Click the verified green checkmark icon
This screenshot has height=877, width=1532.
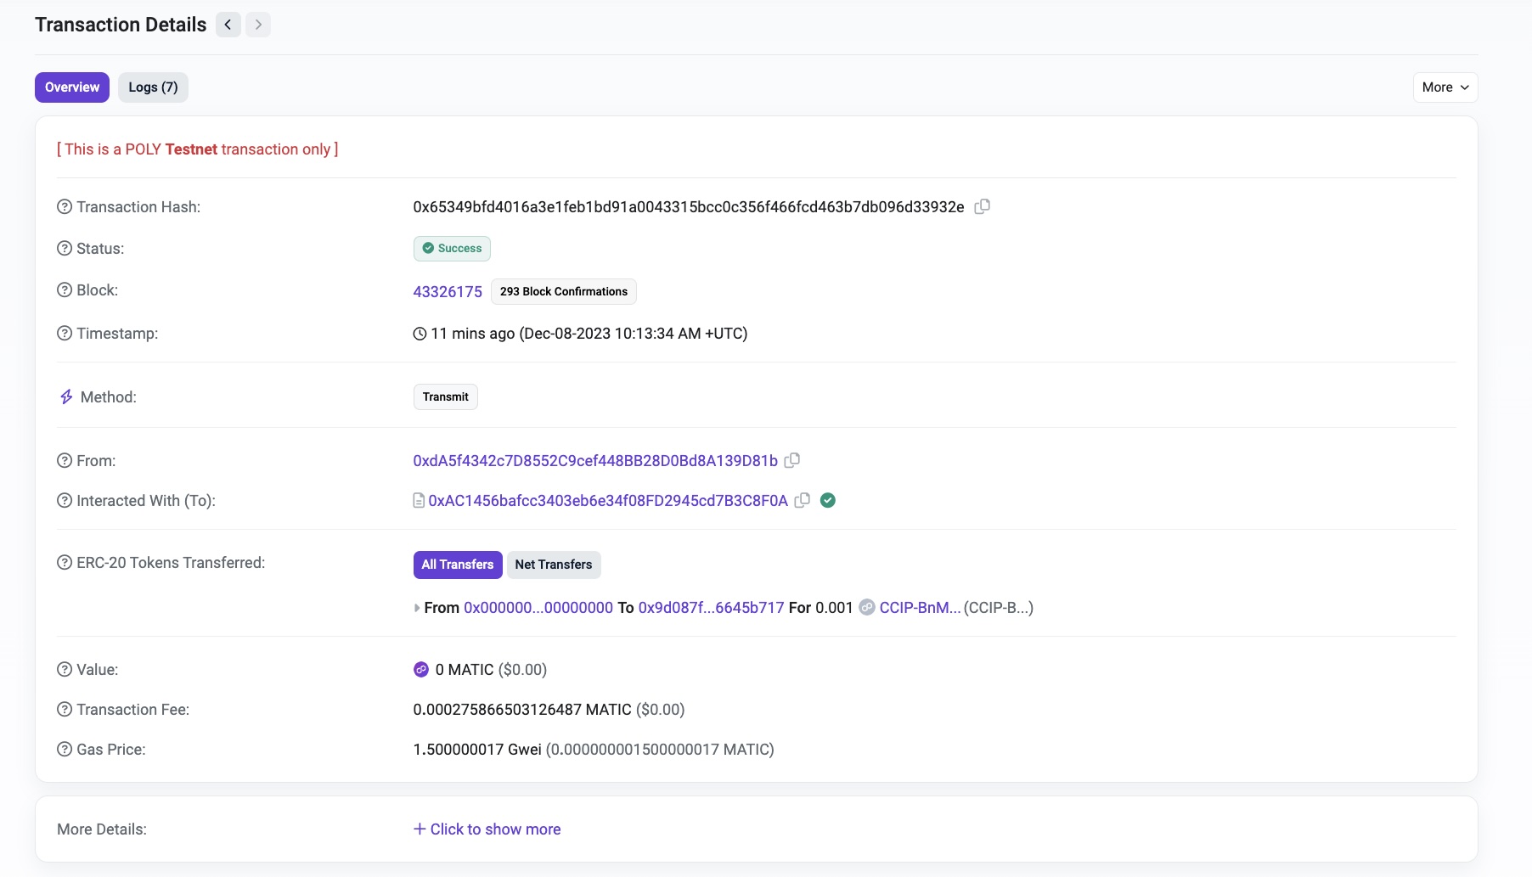click(828, 500)
